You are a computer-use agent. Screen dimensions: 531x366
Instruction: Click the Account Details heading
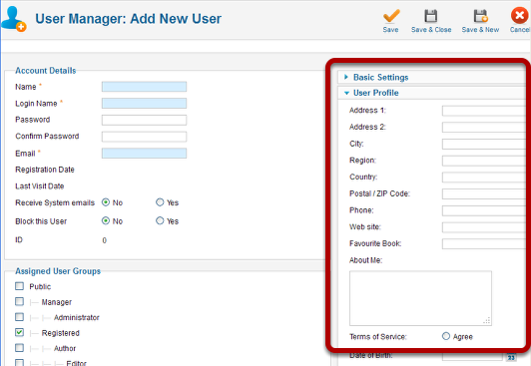coord(46,71)
